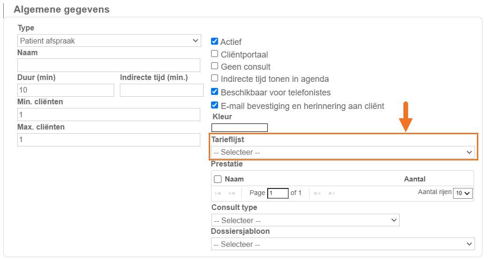Open the Kleur color picker box
490x260 pixels.
(x=240, y=128)
